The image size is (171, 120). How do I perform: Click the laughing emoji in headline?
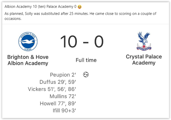click(80, 7)
